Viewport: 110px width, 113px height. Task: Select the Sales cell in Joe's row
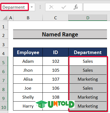[88, 88]
